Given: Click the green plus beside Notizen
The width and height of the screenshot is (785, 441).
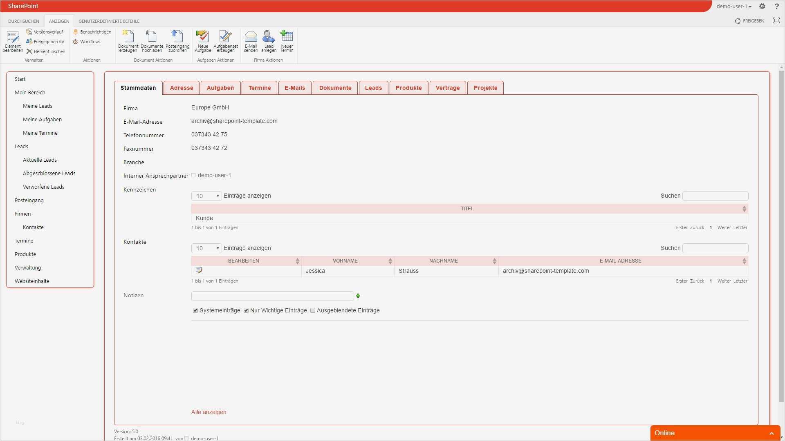Looking at the screenshot, I should [359, 296].
